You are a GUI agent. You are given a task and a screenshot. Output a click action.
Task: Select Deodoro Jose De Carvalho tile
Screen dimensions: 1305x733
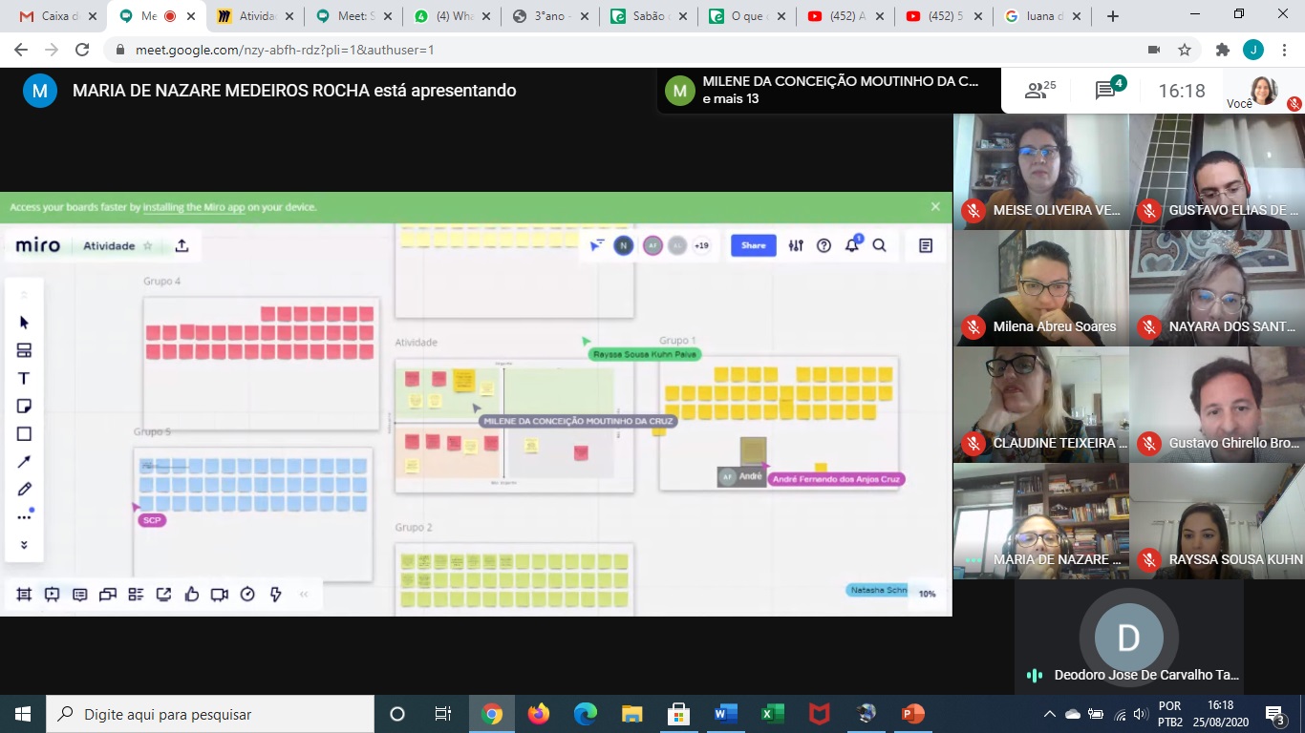click(x=1129, y=637)
